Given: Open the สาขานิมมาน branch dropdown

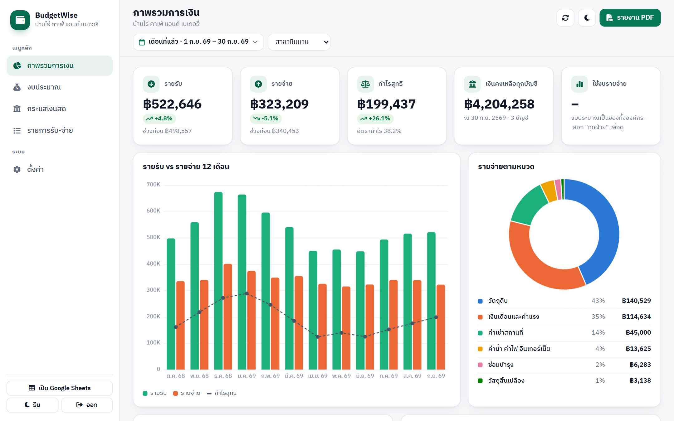Looking at the screenshot, I should point(299,42).
